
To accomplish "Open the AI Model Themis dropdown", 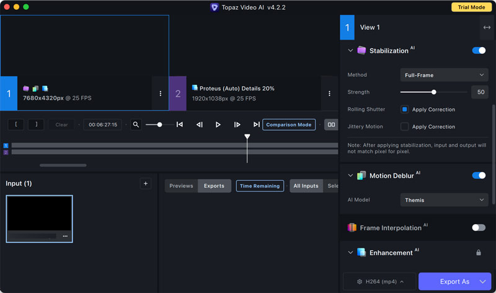I will tap(444, 199).
